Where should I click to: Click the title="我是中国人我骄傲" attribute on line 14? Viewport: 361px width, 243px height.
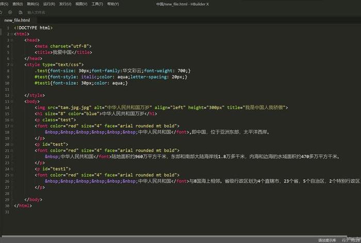(x=256, y=108)
